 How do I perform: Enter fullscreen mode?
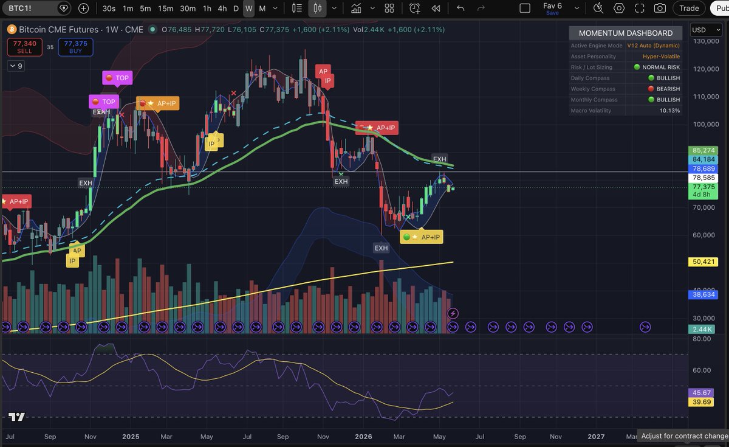click(639, 9)
